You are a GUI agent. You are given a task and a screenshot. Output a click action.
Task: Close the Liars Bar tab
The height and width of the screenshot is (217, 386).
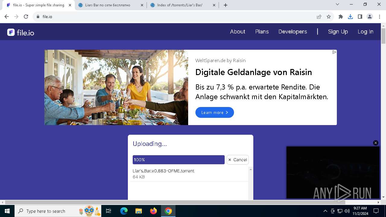click(x=142, y=5)
